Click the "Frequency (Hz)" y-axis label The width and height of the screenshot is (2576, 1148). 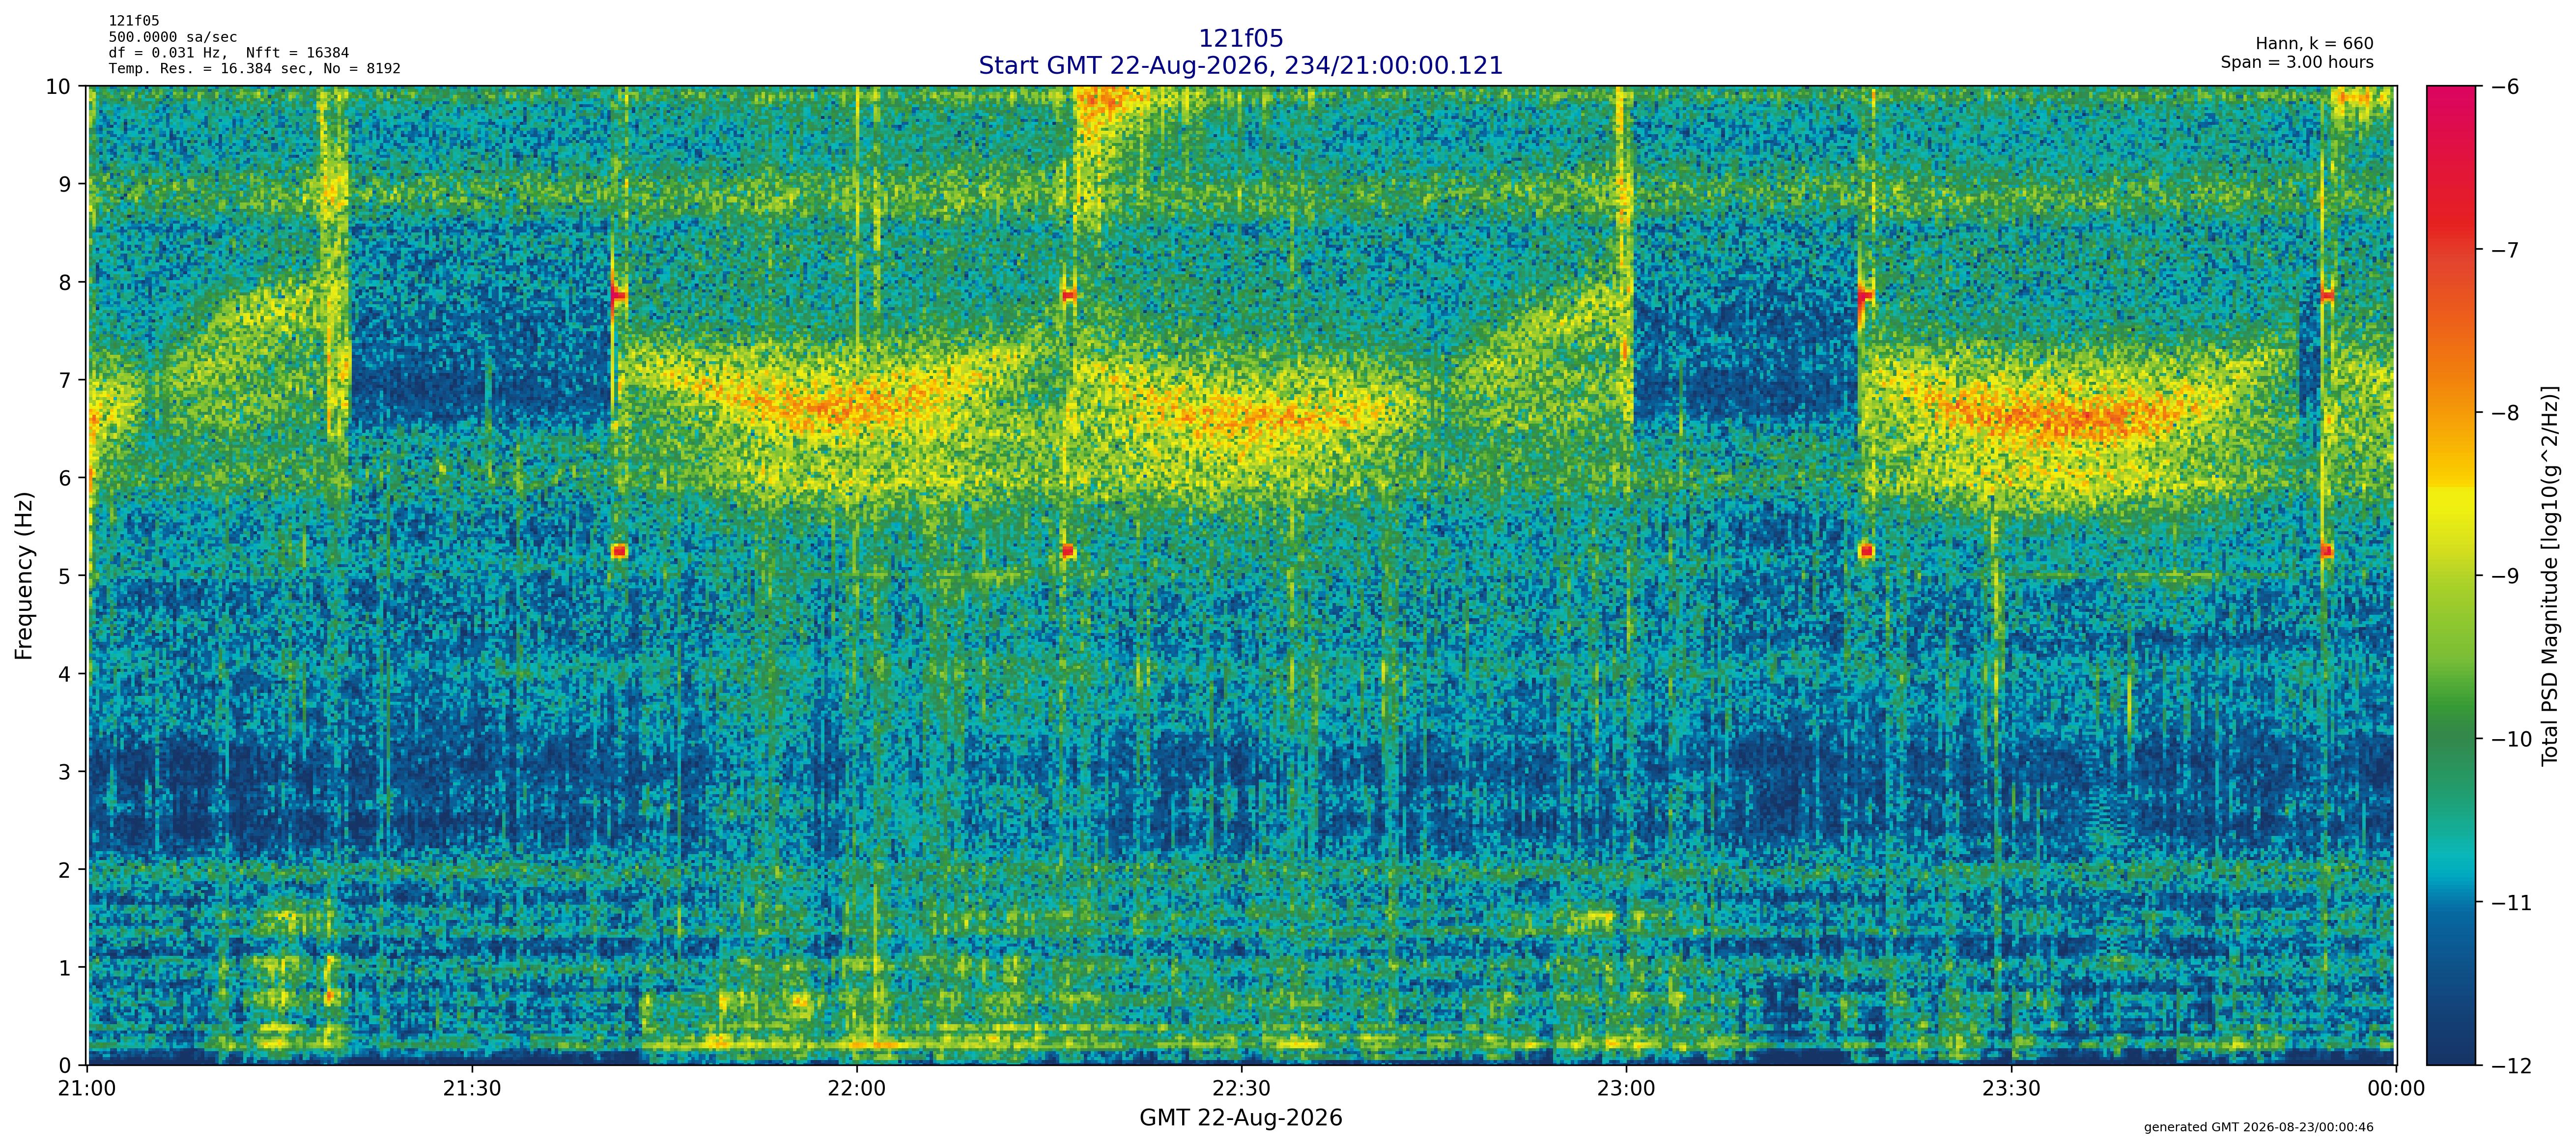click(24, 575)
